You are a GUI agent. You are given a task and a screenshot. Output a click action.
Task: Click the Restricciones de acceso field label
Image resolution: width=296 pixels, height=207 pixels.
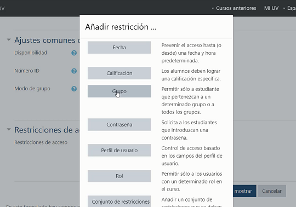(x=41, y=142)
